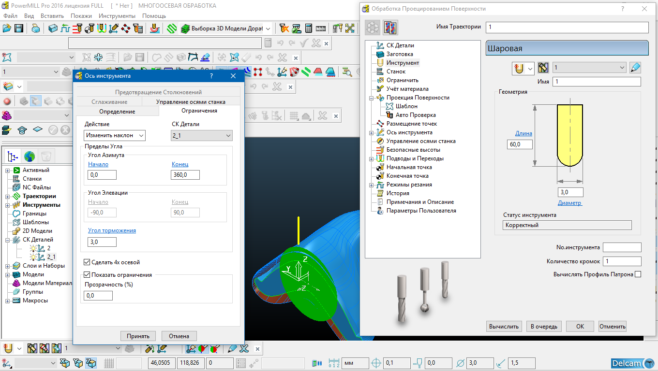
Task: Select the ball nose tool type icon
Action: 519,68
